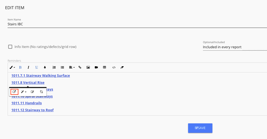Open link in new window icon
The height and width of the screenshot is (139, 267).
[14, 92]
